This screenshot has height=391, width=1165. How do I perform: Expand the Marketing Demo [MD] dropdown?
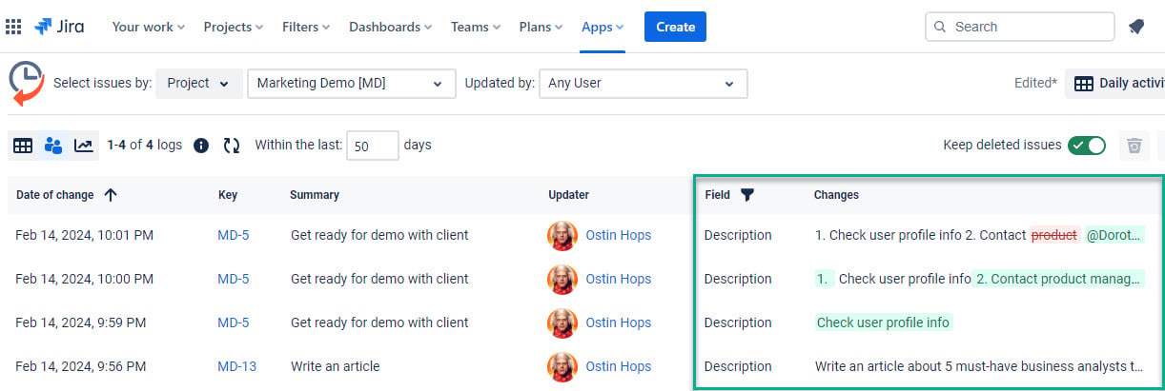(x=352, y=83)
